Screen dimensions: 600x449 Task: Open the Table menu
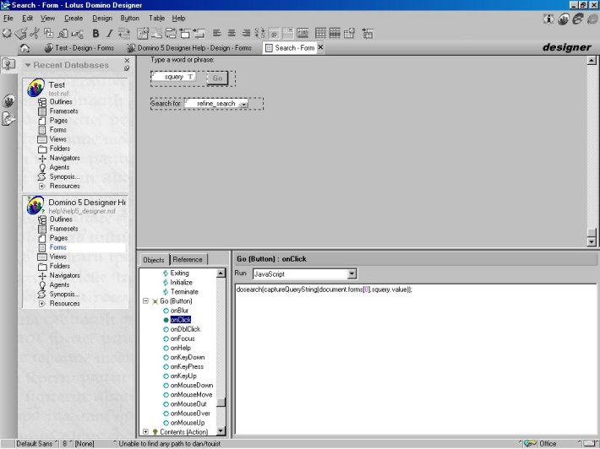click(x=157, y=18)
